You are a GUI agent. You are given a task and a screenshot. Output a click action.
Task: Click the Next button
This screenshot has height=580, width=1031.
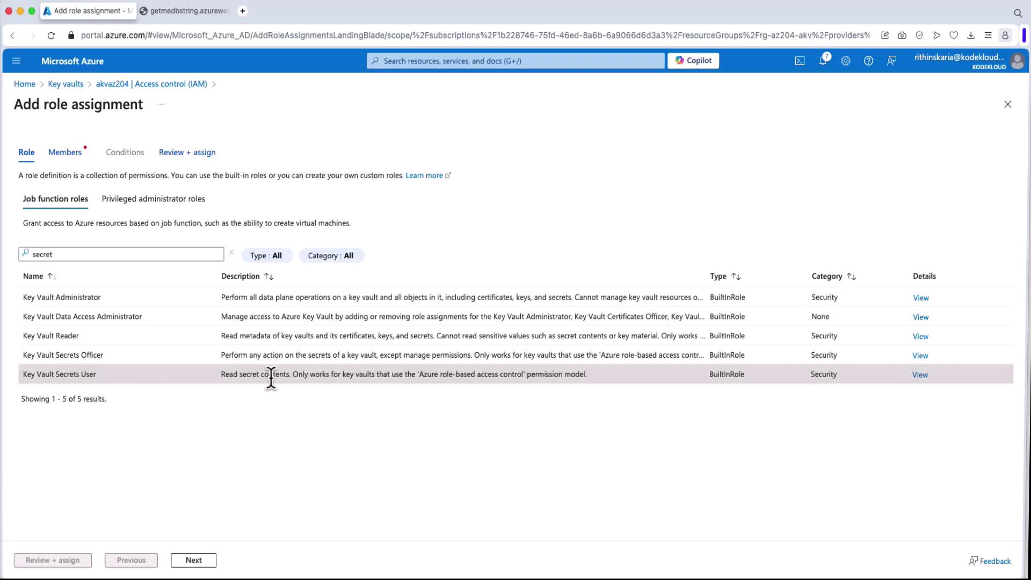(193, 560)
